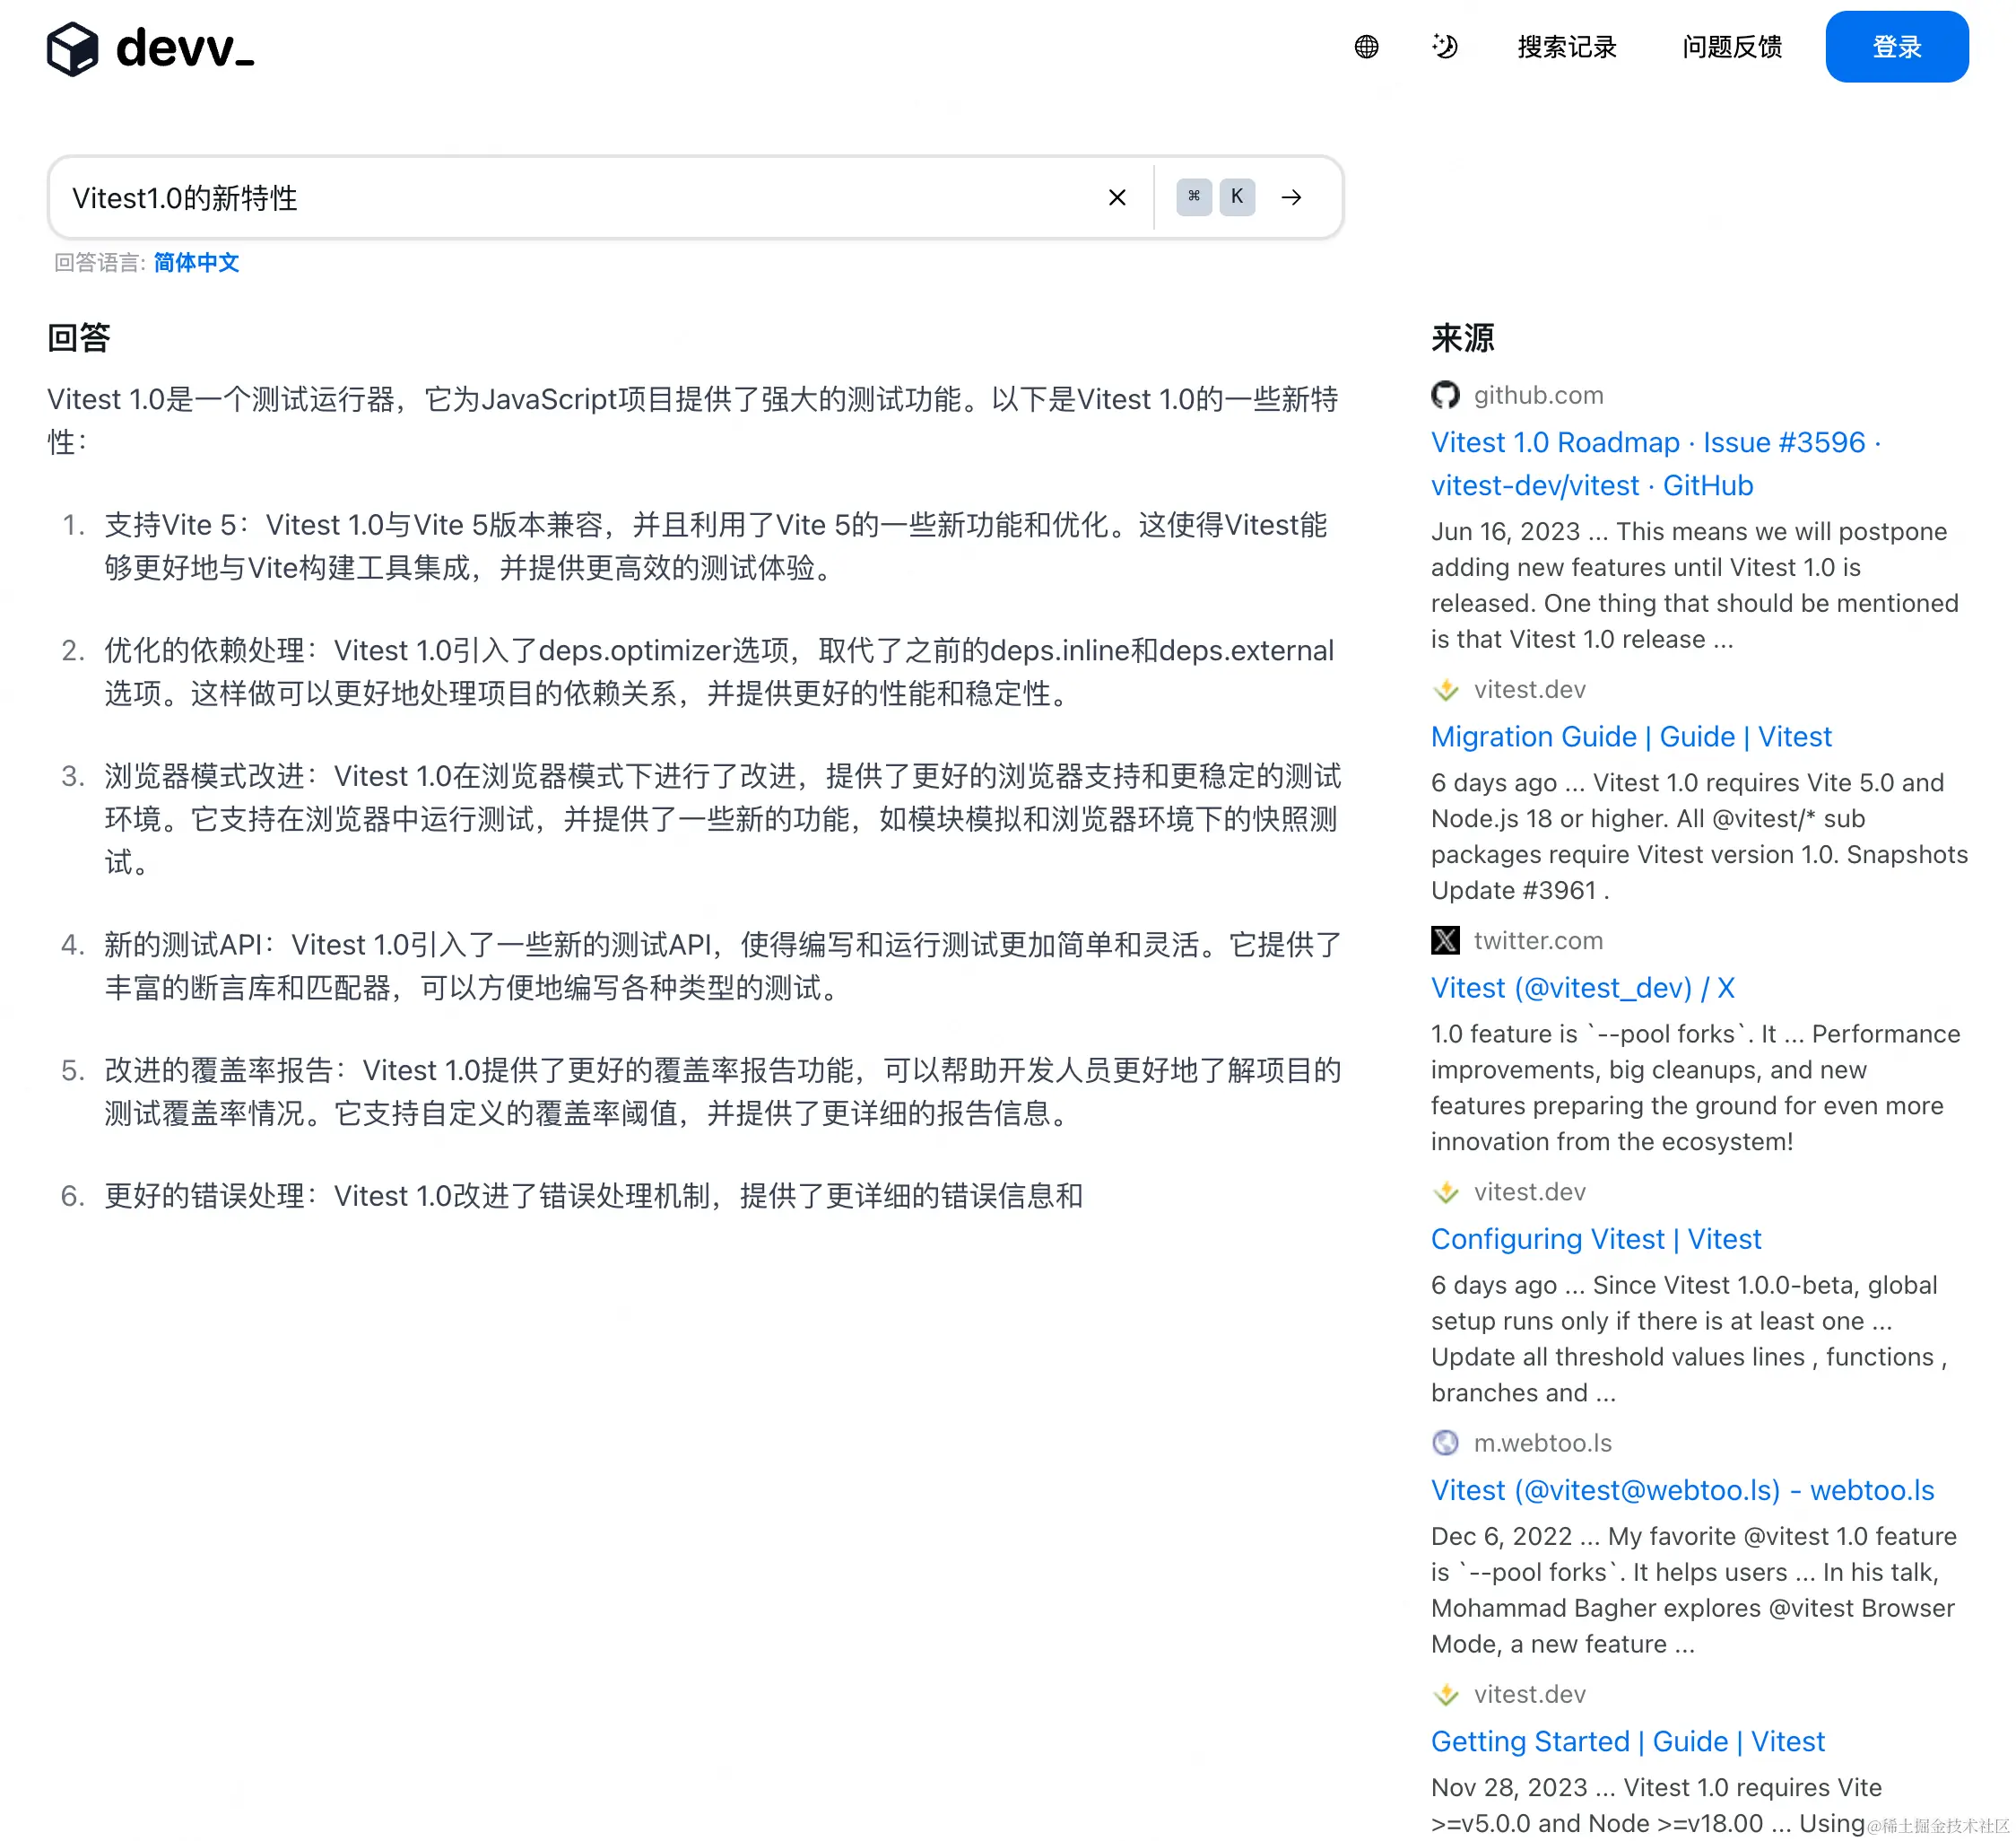Screen dimensions: 2016x1841
Task: Click the command key shortcut badge
Action: click(x=1194, y=197)
